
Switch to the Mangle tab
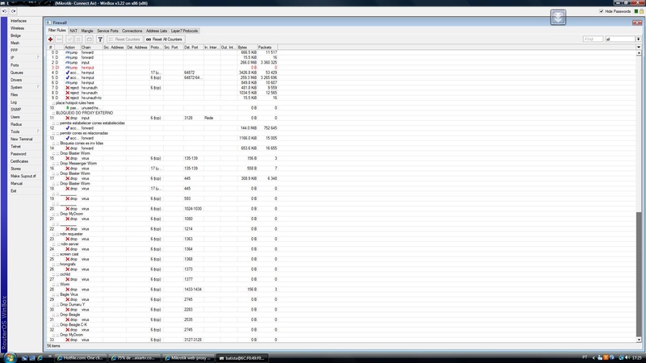click(x=87, y=31)
